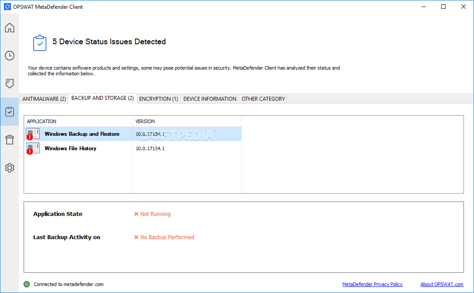Switch to the ENCRYPTION (1) tab
This screenshot has width=474, height=293.
(x=159, y=99)
